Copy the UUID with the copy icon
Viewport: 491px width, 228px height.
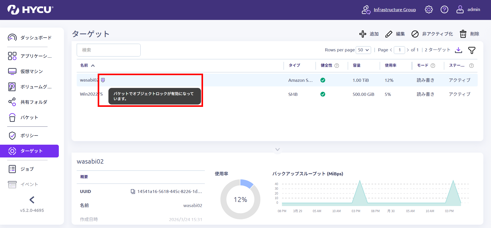point(133,191)
